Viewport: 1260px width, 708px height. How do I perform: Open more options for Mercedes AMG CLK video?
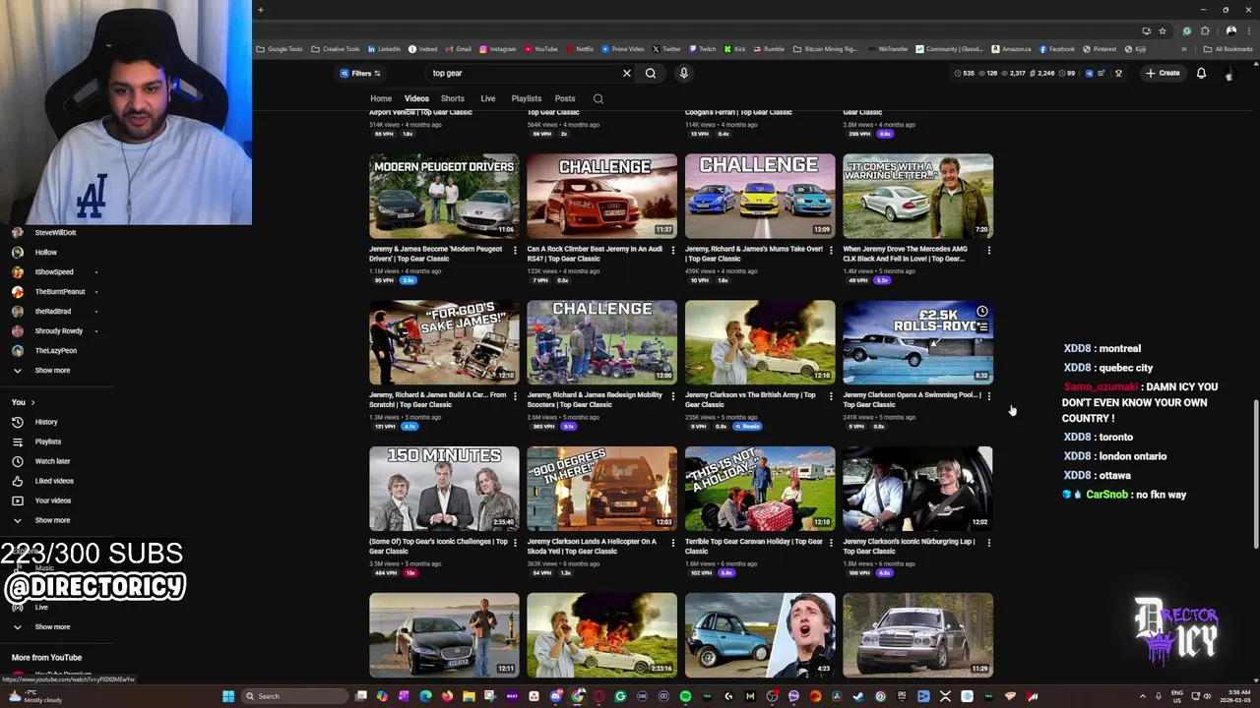pos(988,250)
